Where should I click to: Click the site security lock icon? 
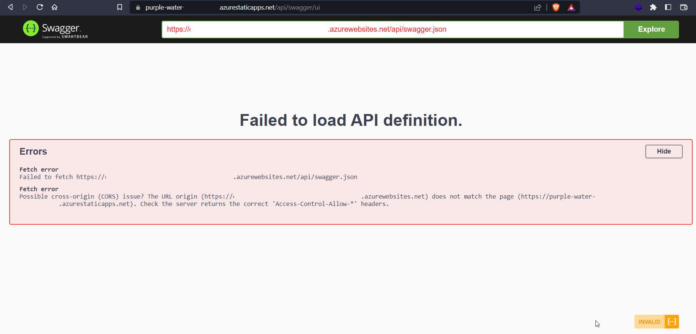(x=137, y=7)
